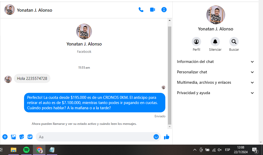The width and height of the screenshot is (263, 155).
Task: Click the Aa message input field
Action: pyautogui.click(x=94, y=137)
